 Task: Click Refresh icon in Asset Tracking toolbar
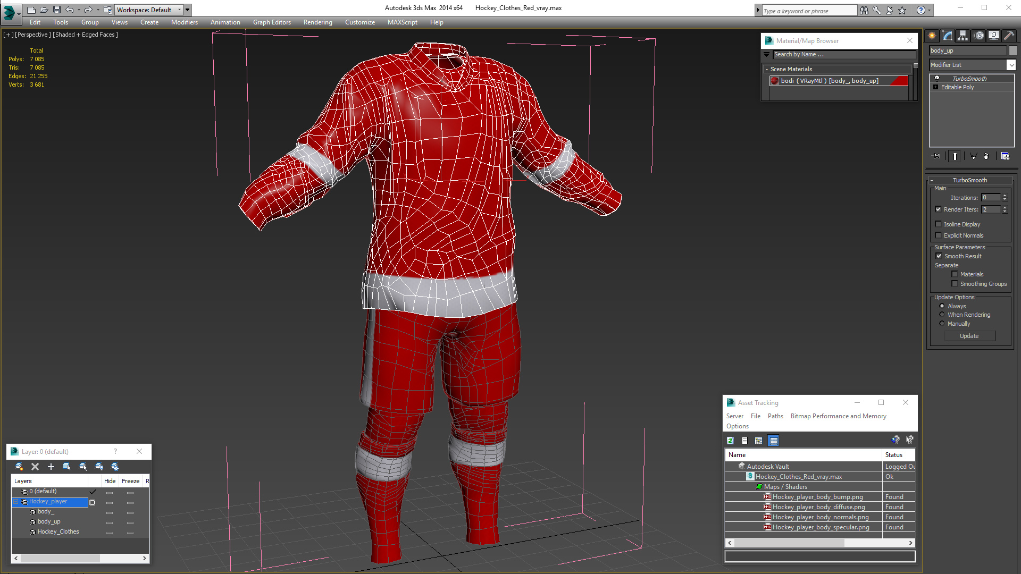[x=730, y=441]
